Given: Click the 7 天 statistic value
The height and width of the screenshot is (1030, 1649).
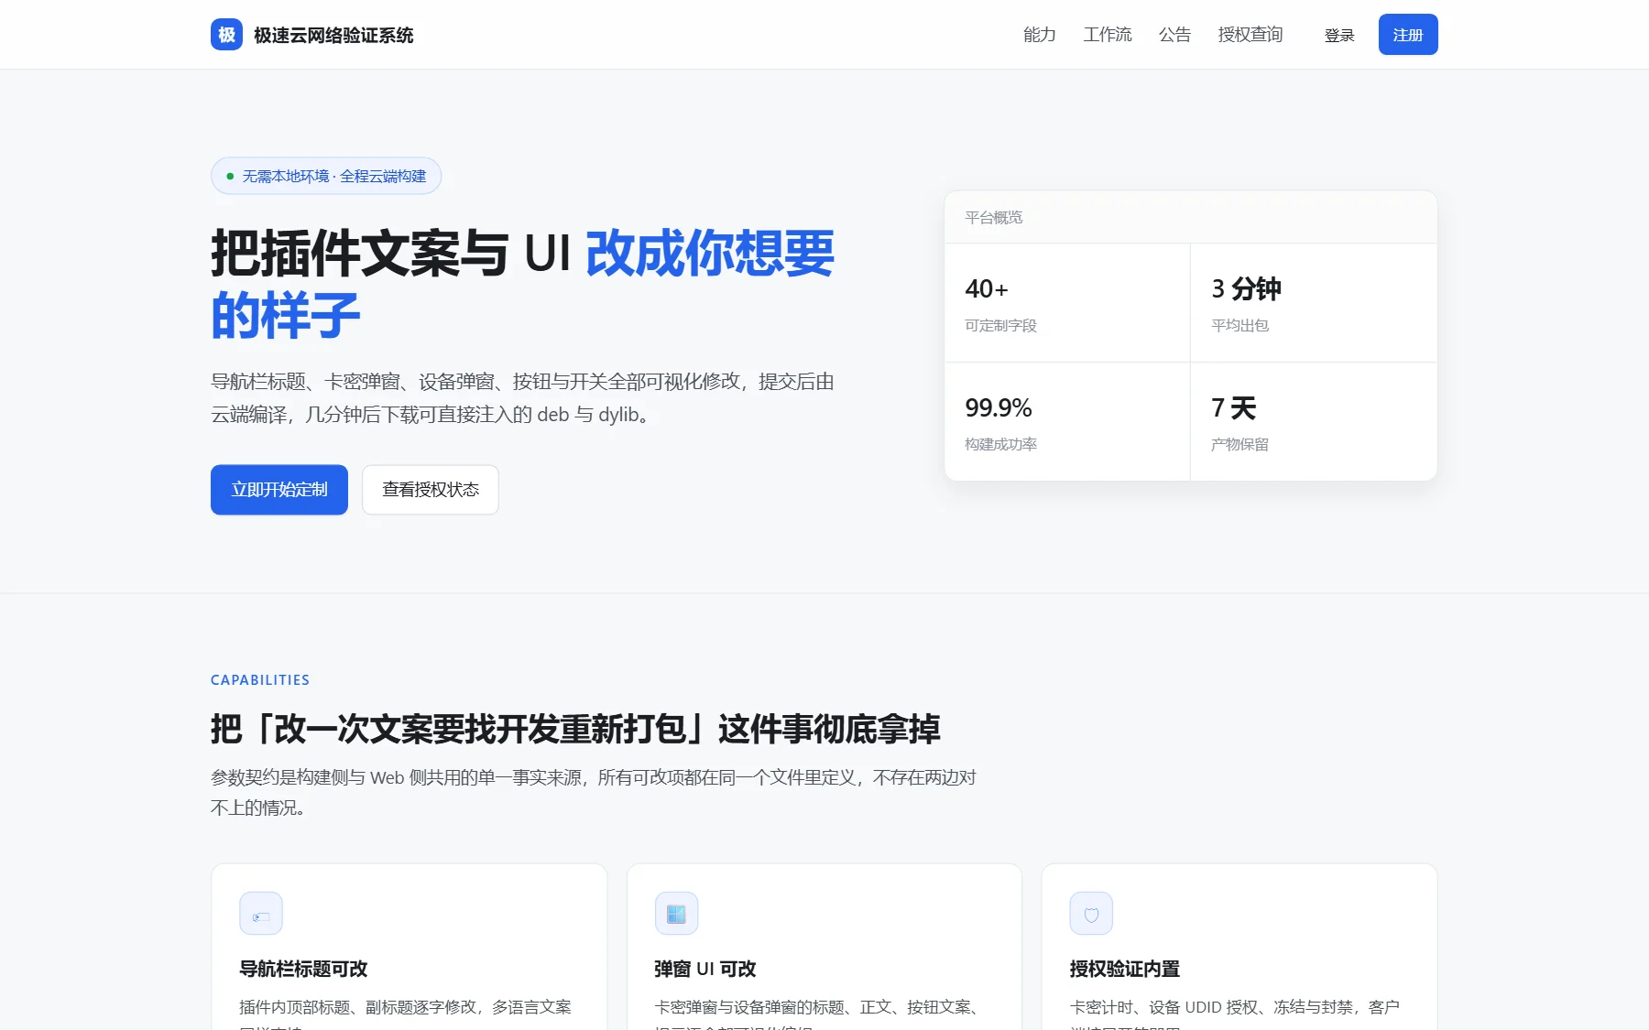Looking at the screenshot, I should [1233, 408].
